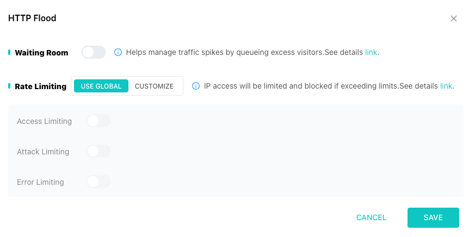Turn on the Attack Limiting switch
This screenshot has width=469, height=237.
98,152
